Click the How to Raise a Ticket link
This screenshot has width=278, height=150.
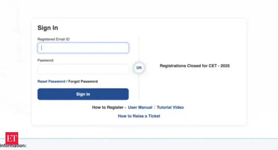(139, 116)
